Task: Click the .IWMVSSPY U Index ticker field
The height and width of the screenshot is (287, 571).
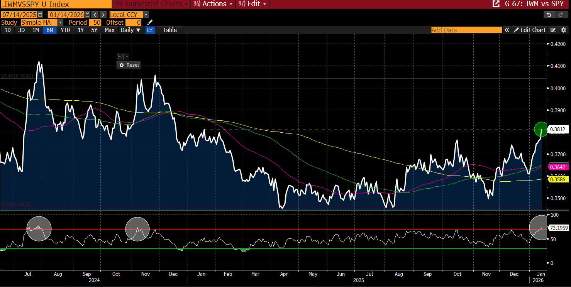Action: click(56, 4)
